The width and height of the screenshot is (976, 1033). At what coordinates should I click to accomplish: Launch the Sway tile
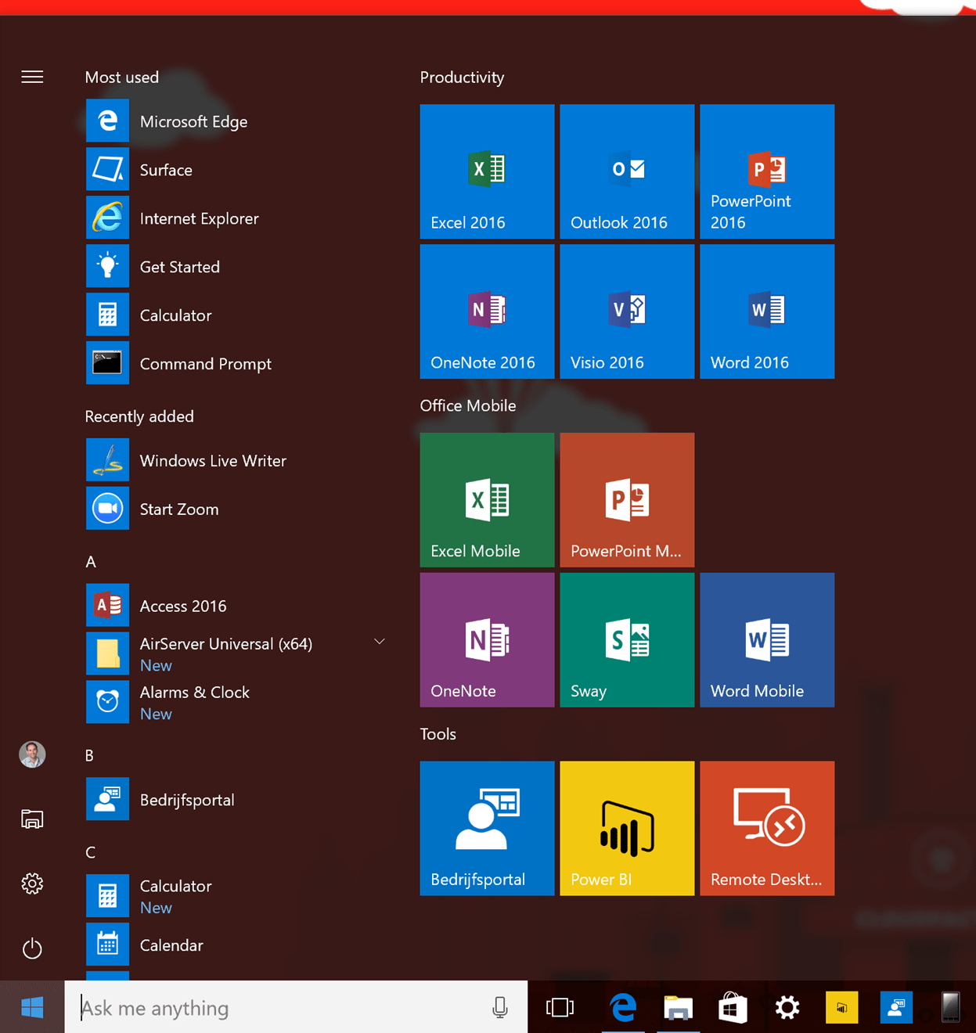click(x=627, y=640)
